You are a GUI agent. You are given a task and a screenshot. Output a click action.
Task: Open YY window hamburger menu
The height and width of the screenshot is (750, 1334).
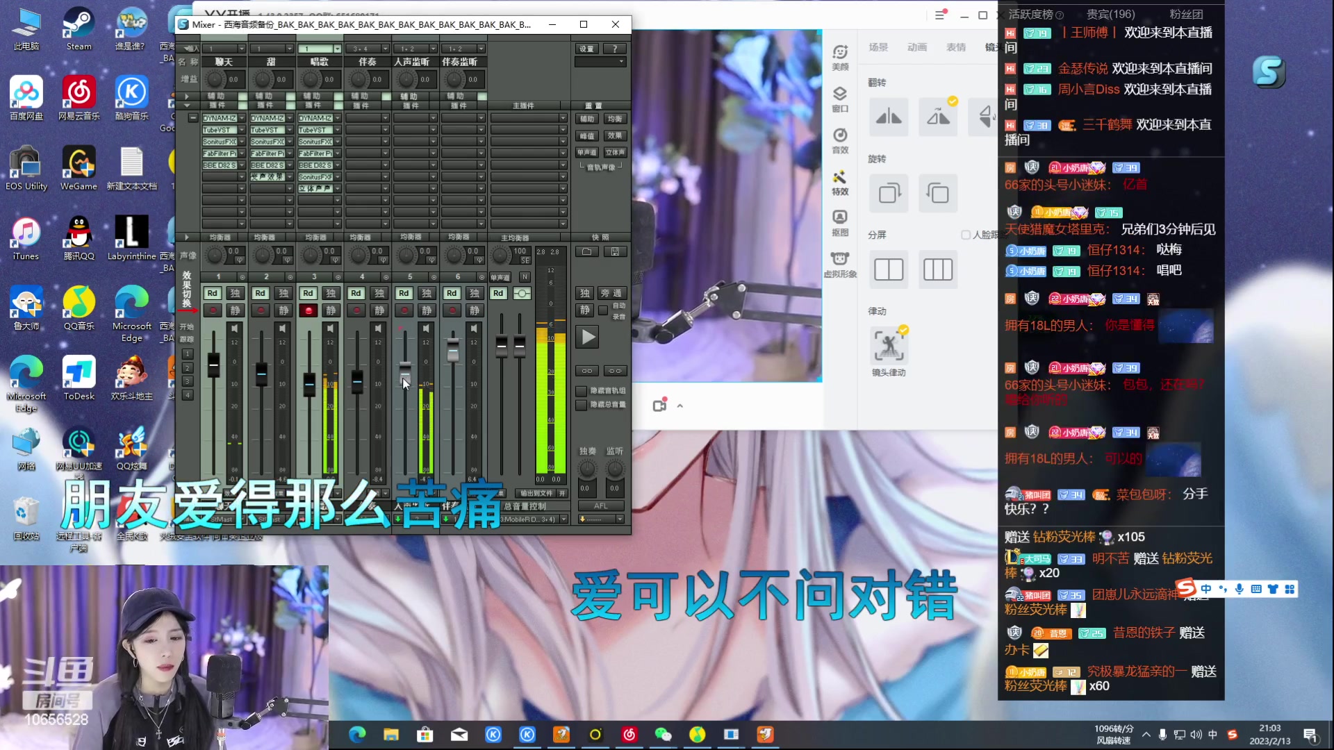940,15
